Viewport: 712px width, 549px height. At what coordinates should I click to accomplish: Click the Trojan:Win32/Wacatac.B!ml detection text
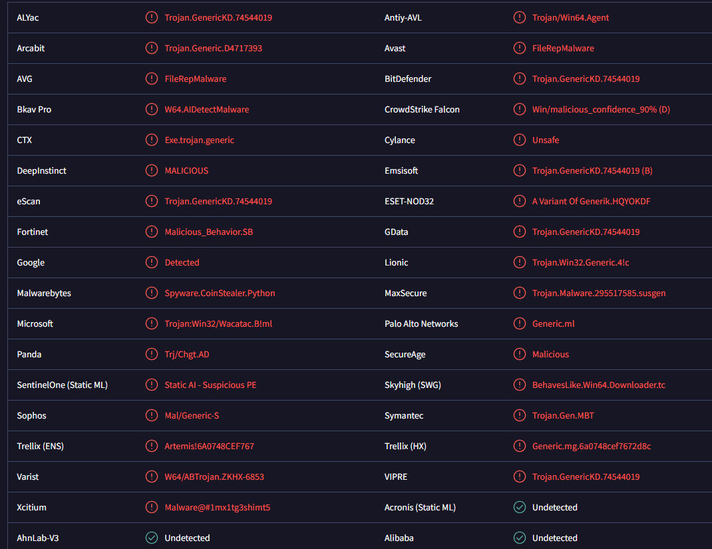pos(218,324)
